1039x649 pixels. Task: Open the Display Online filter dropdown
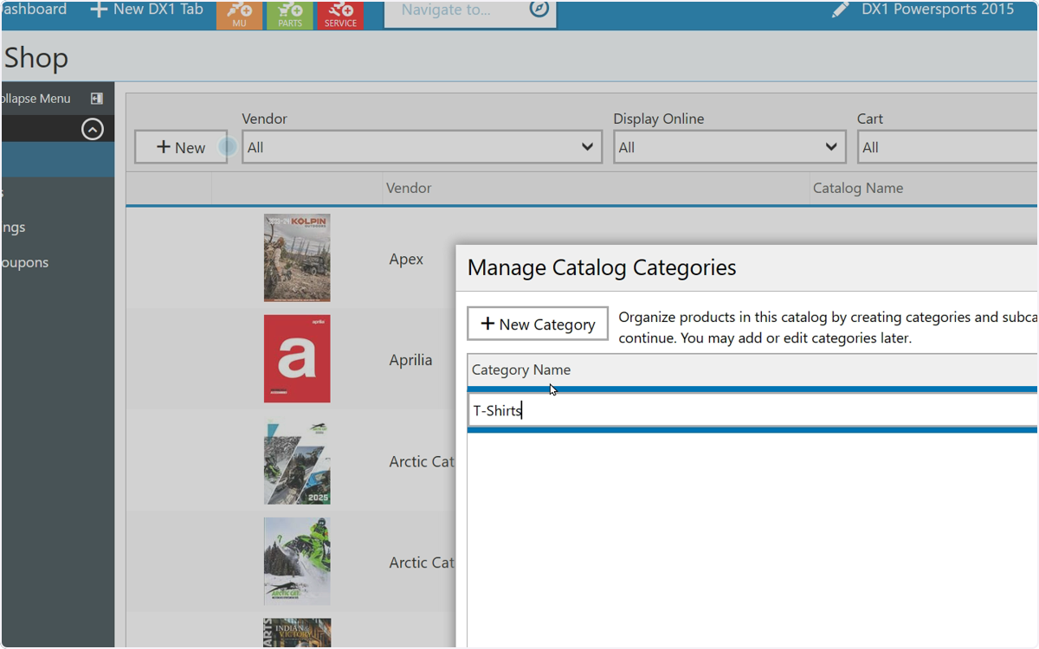click(730, 147)
